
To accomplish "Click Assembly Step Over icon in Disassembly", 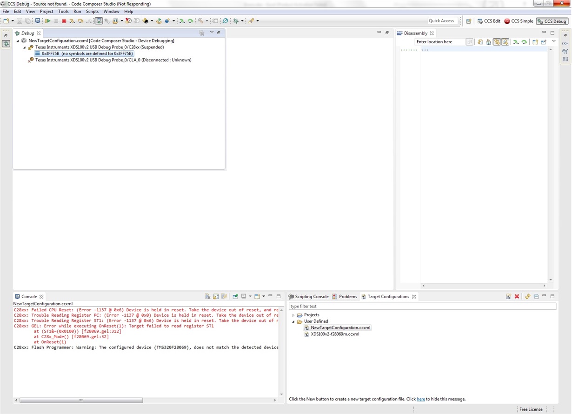I will click(x=524, y=42).
